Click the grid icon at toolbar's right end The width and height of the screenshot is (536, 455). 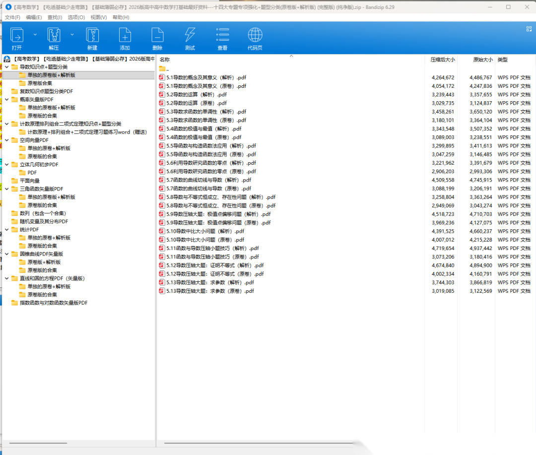[529, 29]
